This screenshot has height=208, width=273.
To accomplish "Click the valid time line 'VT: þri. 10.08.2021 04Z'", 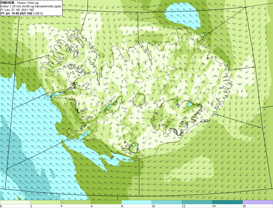I will (x=16, y=13).
